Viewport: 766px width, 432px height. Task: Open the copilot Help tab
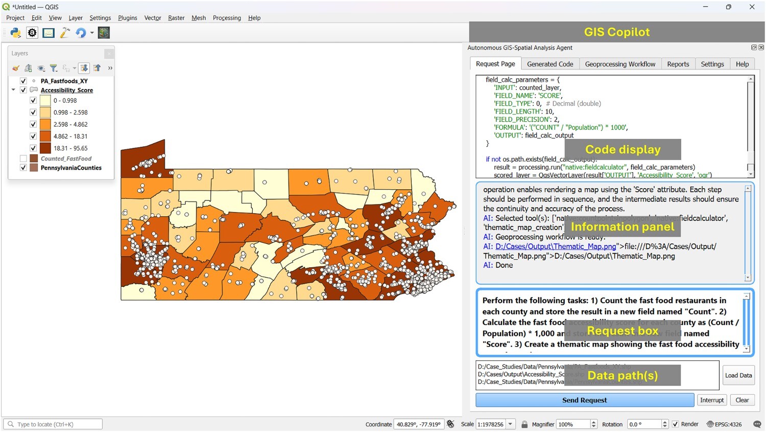742,64
